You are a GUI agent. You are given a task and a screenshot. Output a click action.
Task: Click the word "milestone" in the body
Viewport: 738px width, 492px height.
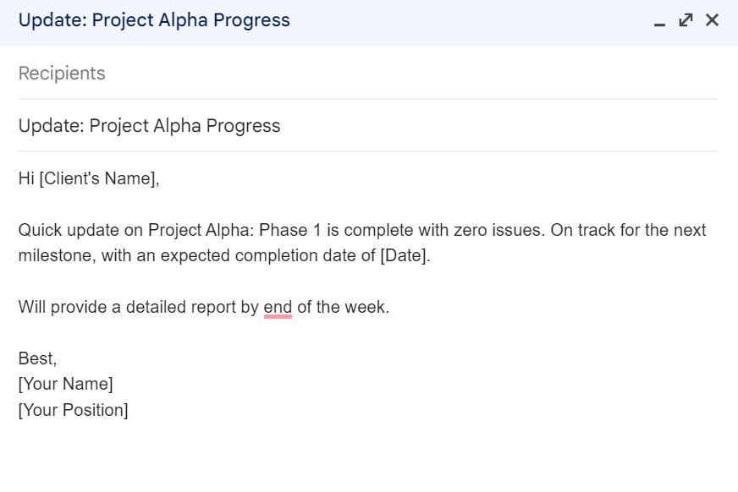pyautogui.click(x=55, y=255)
